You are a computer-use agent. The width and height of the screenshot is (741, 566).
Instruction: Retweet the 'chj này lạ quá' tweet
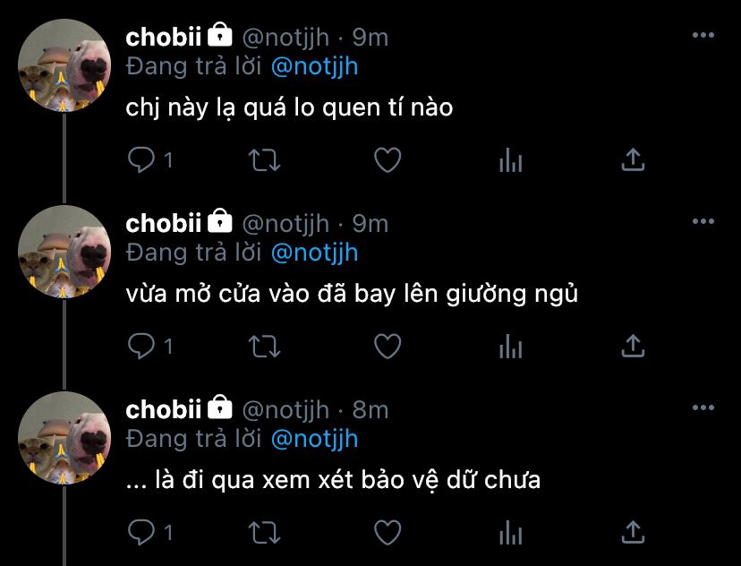(x=265, y=159)
